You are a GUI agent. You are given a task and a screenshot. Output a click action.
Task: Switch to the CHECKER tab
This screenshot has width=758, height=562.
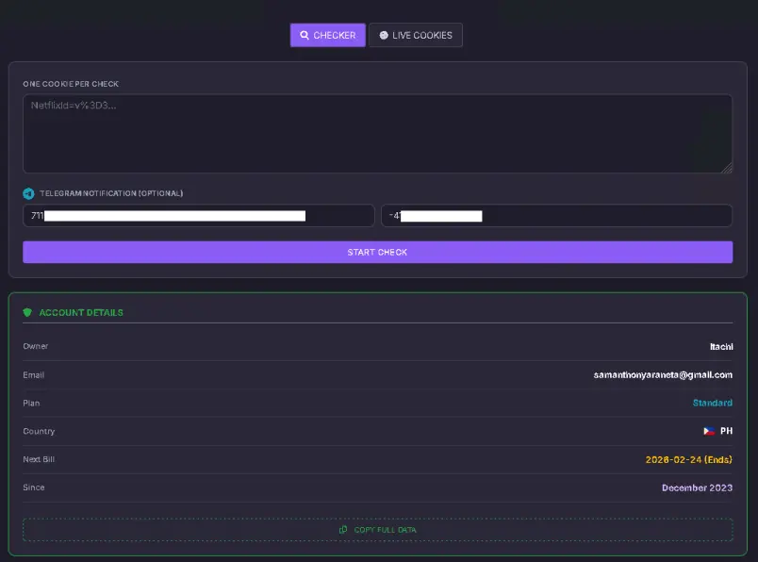[328, 35]
